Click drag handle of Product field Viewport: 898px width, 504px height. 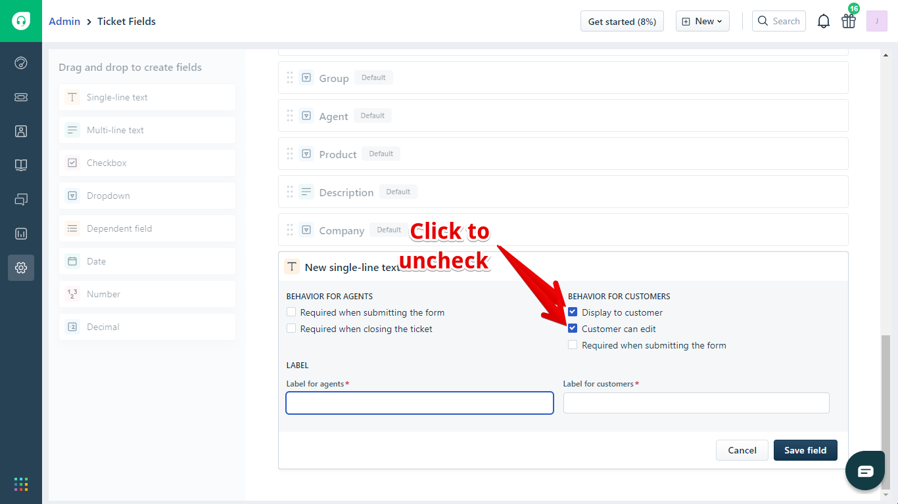point(290,154)
